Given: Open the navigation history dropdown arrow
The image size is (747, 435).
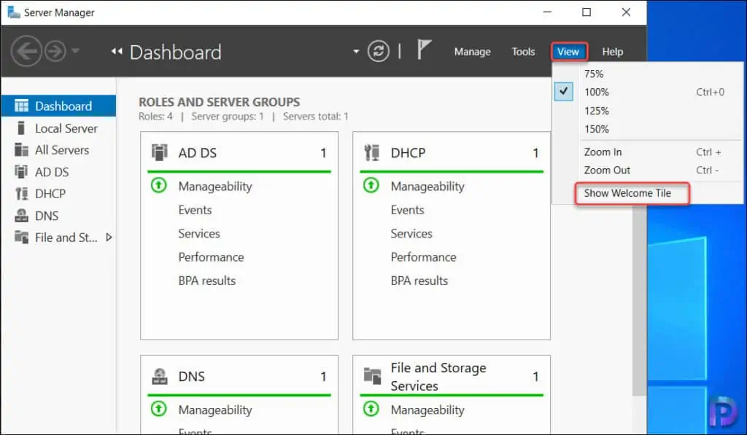Looking at the screenshot, I should 75,50.
